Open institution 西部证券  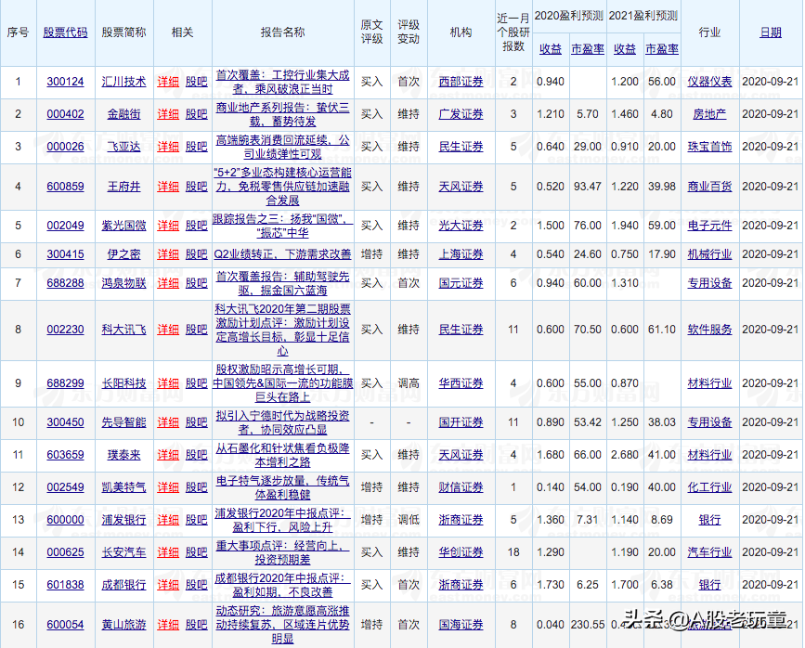461,82
